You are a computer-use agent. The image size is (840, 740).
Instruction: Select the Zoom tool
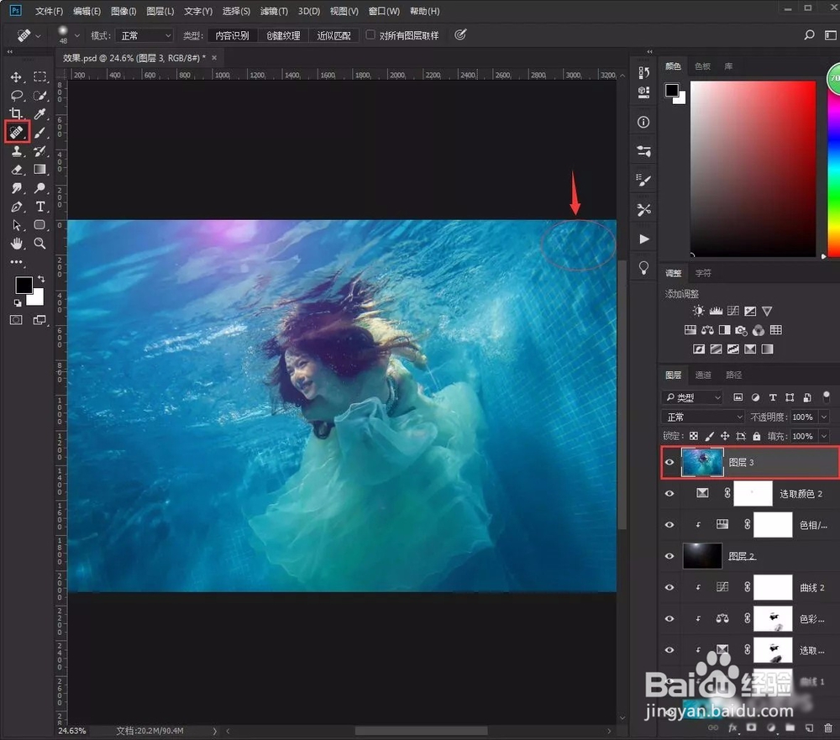point(39,244)
